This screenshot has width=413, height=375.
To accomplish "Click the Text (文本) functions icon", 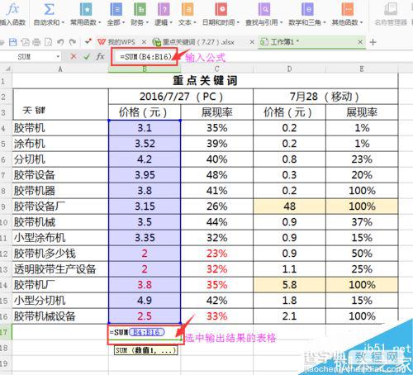I will point(188,9).
